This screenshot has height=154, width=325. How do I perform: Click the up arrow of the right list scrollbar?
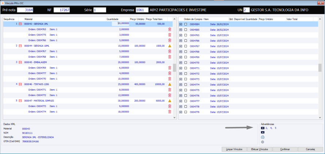320,19
